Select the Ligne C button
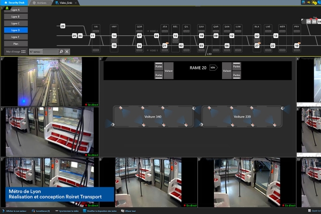The height and width of the screenshot is (214, 321). (x=16, y=24)
